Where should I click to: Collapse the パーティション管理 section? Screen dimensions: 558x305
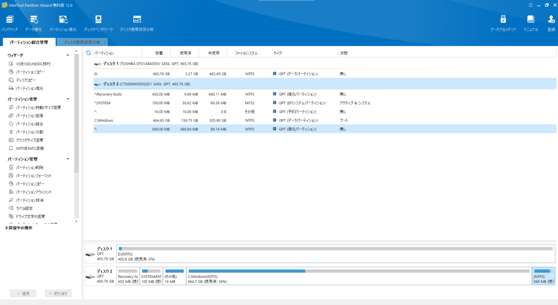68,159
